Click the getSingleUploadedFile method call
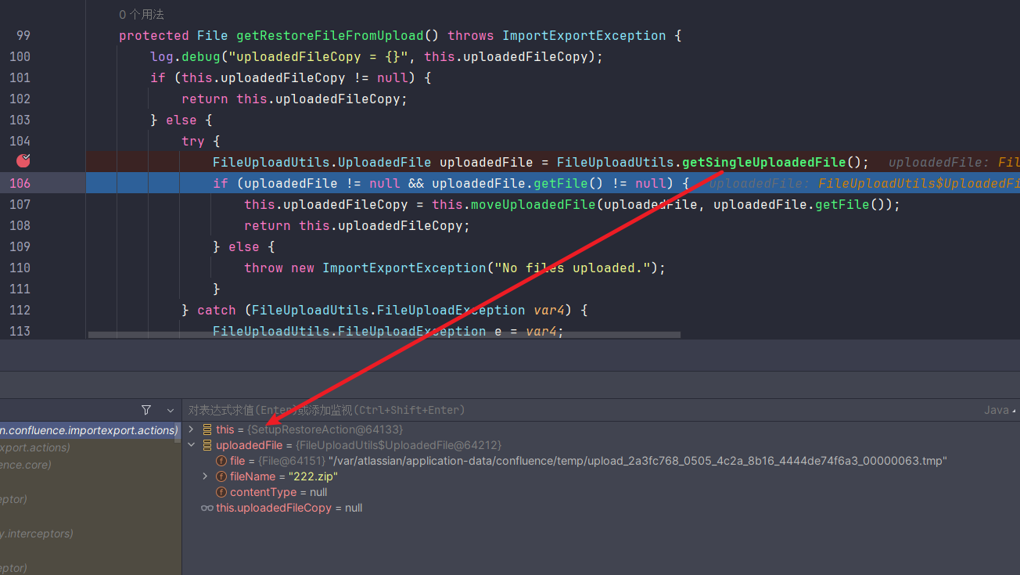Screen dimensions: 1020x575 764,162
